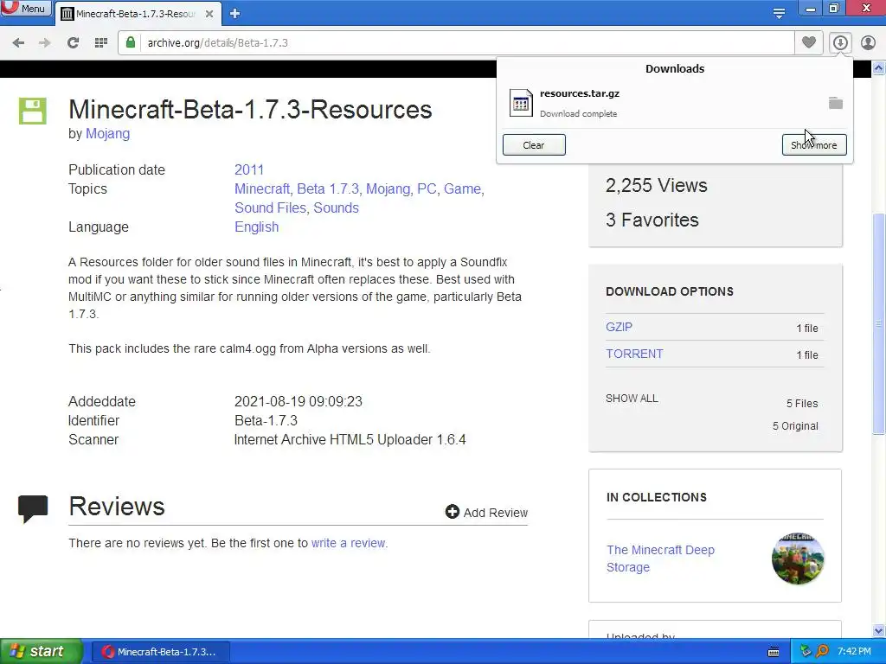Click the 3 Favorites text
The height and width of the screenshot is (664, 886).
652,220
